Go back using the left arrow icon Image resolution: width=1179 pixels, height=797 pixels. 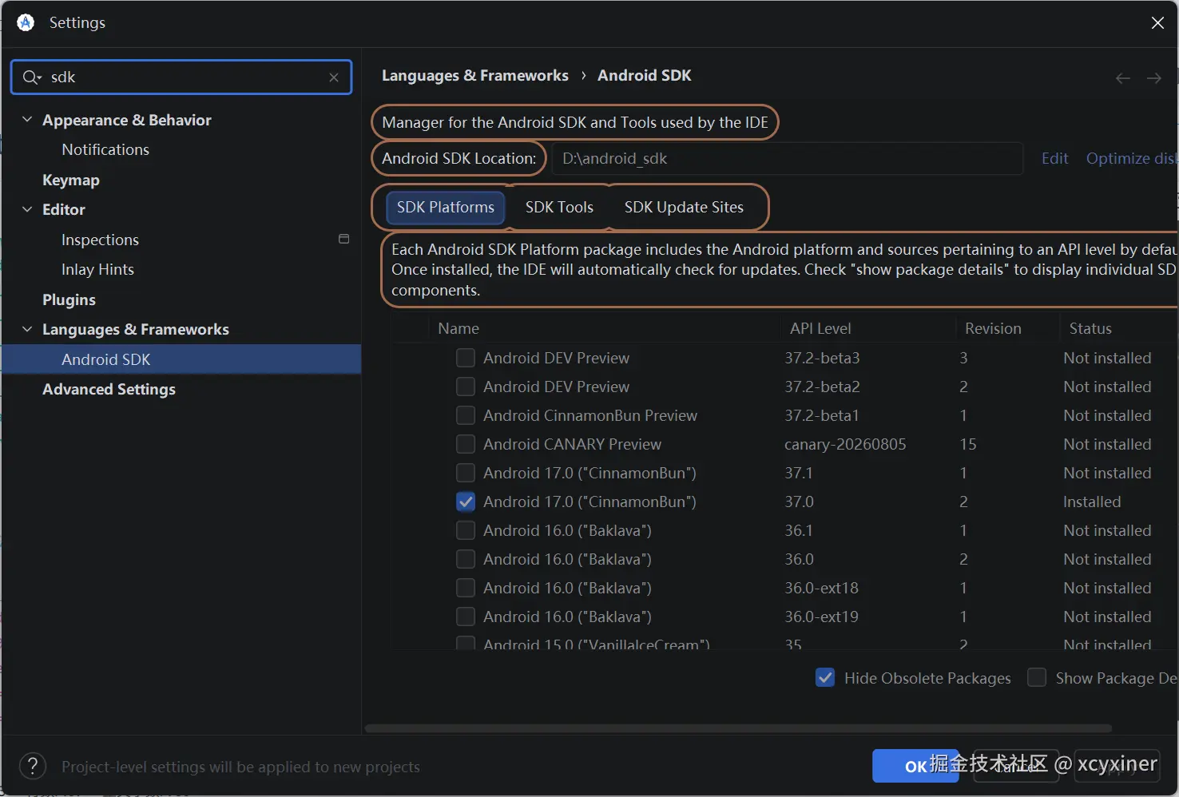coord(1122,78)
